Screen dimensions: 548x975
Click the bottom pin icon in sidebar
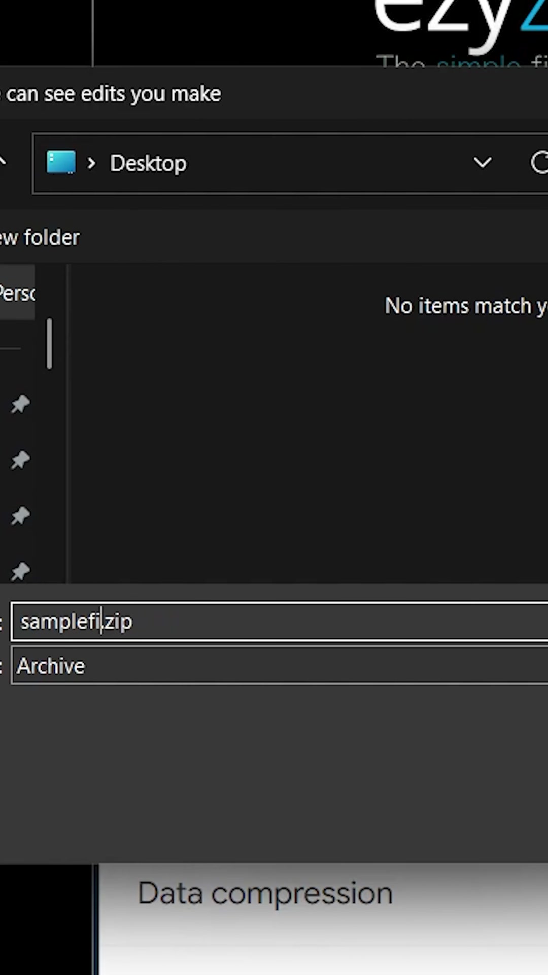(20, 571)
